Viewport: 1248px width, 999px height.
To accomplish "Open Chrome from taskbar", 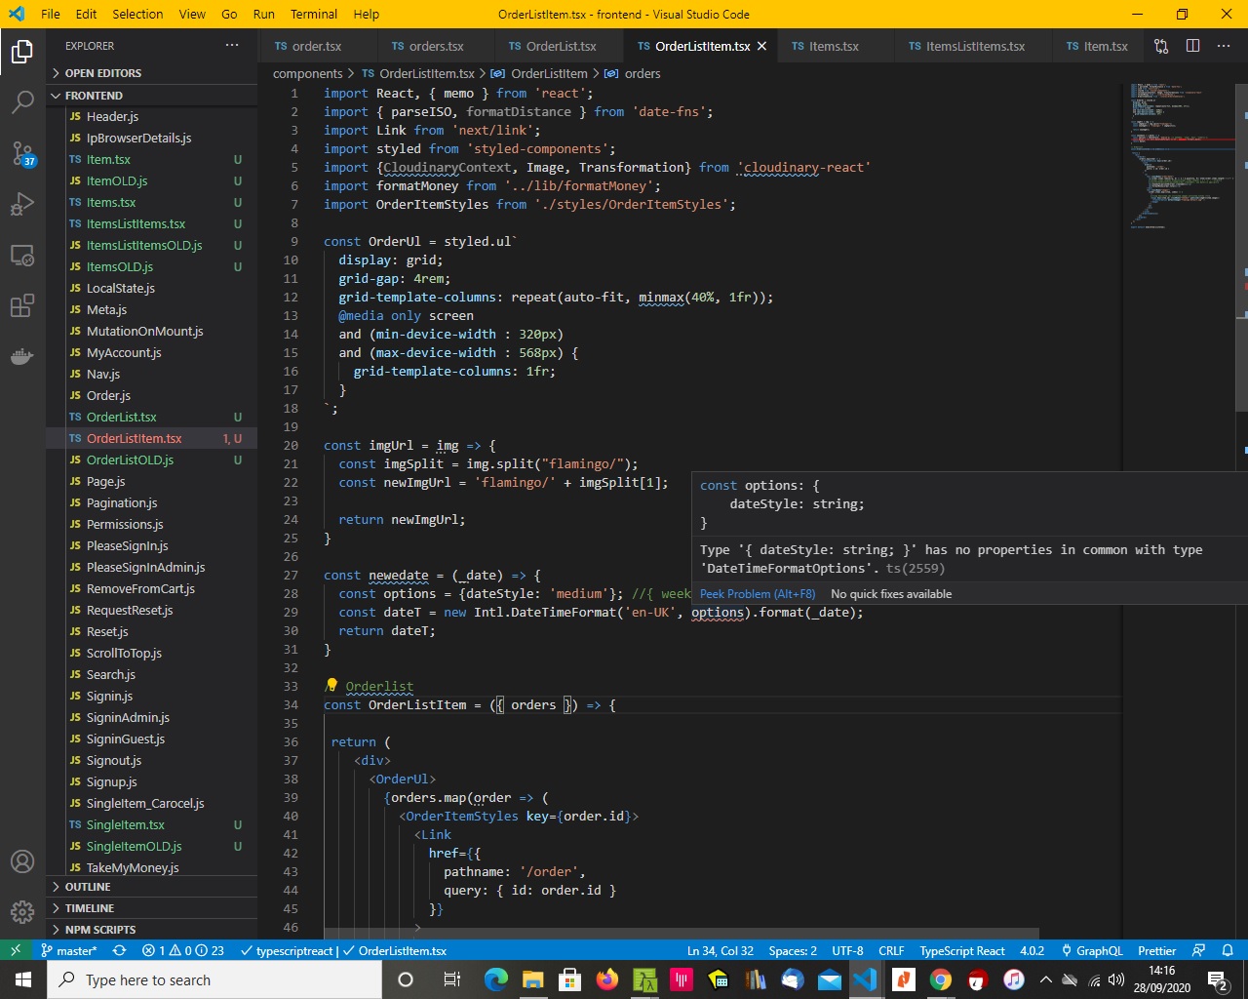I will 941,979.
